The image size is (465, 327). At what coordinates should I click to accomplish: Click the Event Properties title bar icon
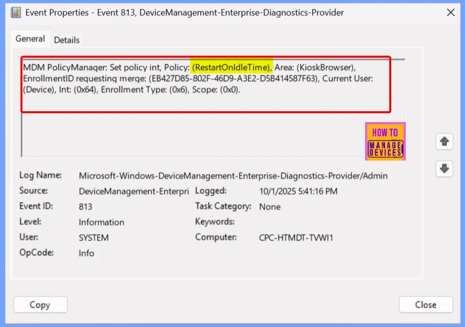point(16,13)
